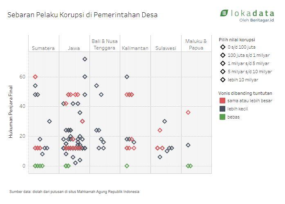Toggle the "lebih kecil" legend entry
The image size is (285, 204).
(237, 109)
